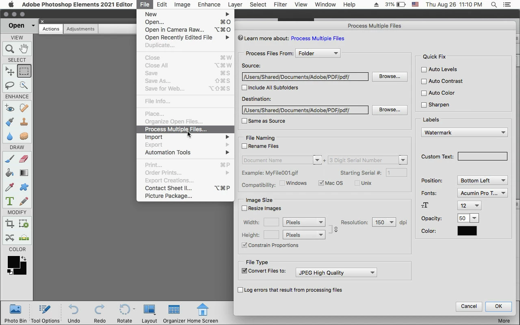Open the Enhance menu
The image size is (520, 325).
coord(209,4)
